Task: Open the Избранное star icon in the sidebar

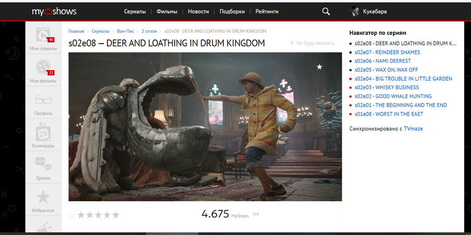Action: tap(43, 197)
